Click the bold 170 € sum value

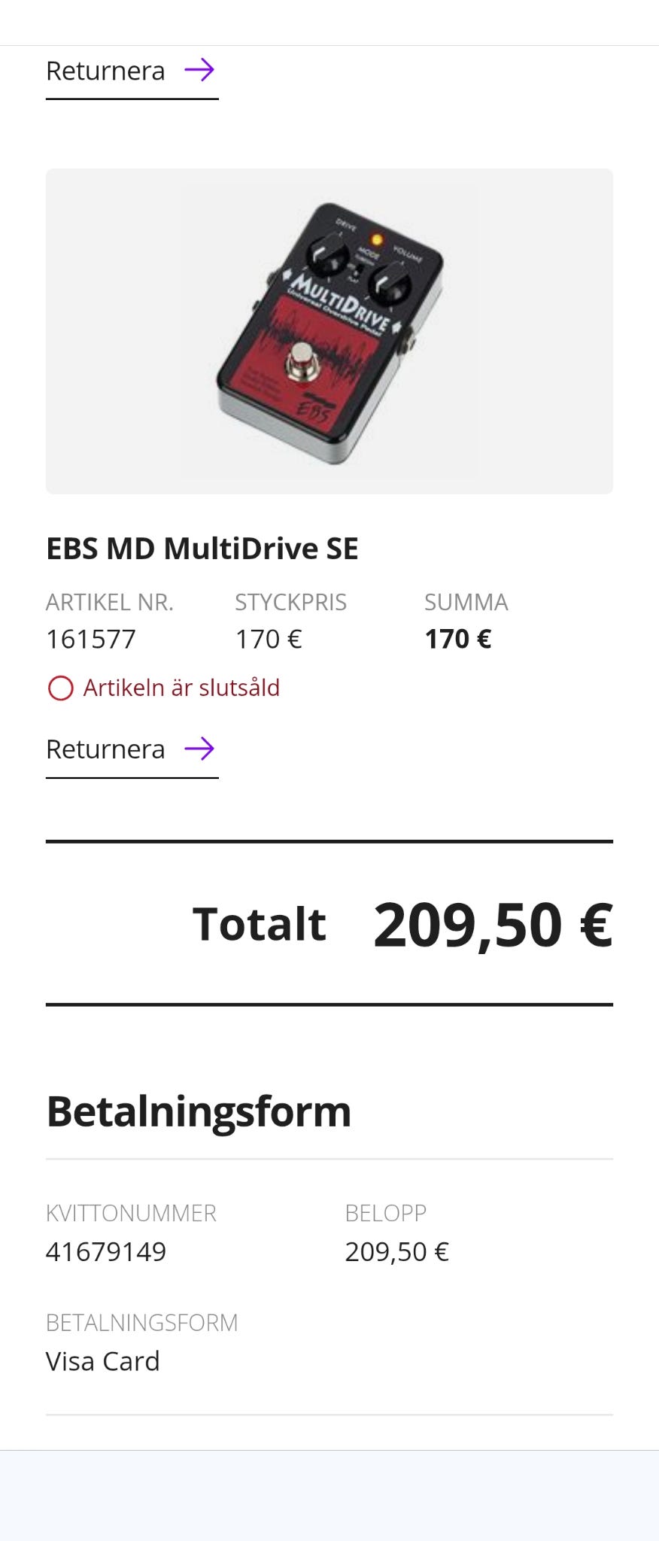pyautogui.click(x=457, y=639)
